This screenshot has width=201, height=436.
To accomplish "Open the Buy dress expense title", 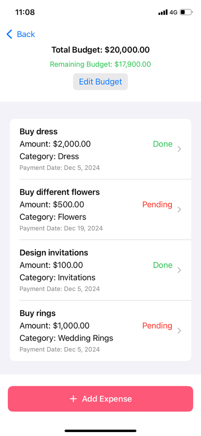I will [39, 132].
